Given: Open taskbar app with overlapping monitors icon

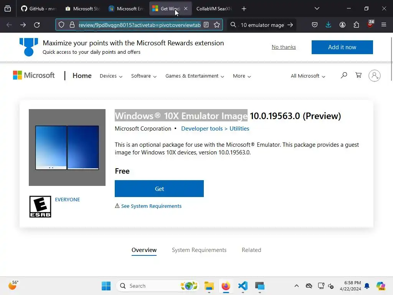Looking at the screenshot, I should tap(260, 286).
